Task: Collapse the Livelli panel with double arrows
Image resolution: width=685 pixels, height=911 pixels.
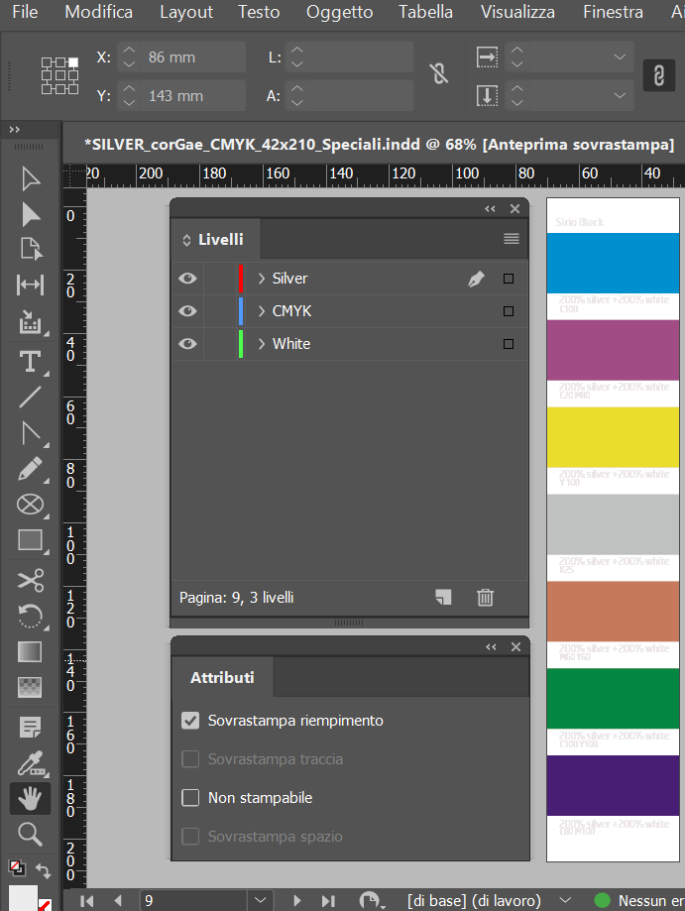Action: 490,208
